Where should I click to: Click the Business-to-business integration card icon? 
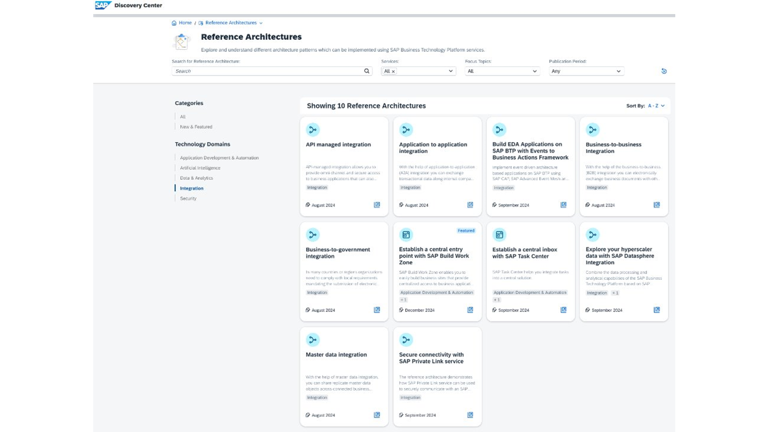coord(593,130)
